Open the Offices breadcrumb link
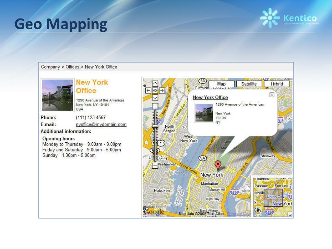The image size is (332, 249). pos(72,67)
